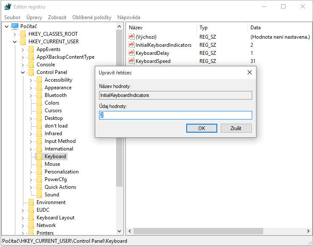Open the Úpravy menu
Screen dimensions: 313x247
pyautogui.click(x=34, y=17)
